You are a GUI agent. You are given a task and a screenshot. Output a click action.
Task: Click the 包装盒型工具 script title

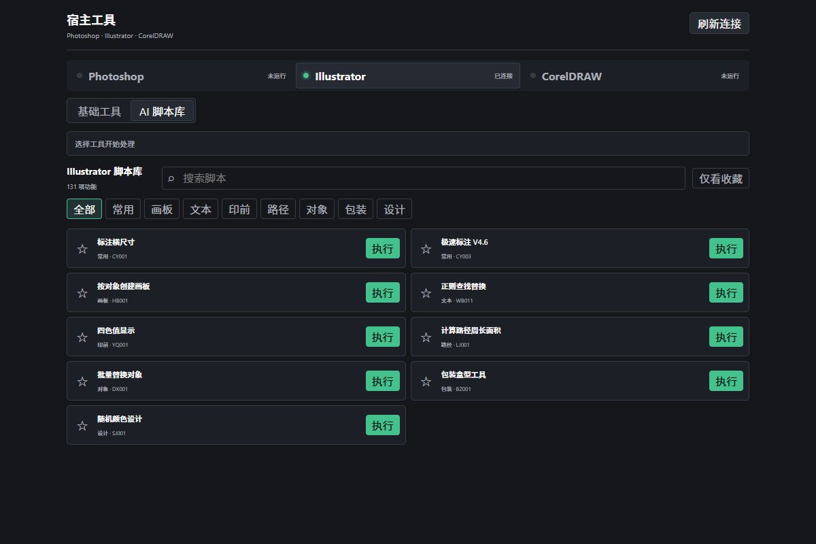[x=463, y=375]
